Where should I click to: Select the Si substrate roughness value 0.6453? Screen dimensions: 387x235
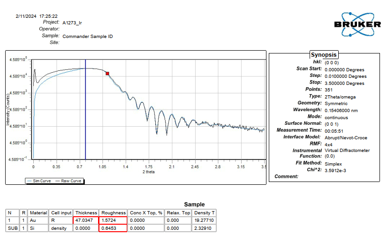click(x=113, y=227)
